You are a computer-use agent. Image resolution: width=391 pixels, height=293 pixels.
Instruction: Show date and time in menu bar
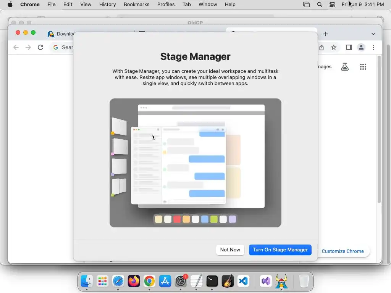(363, 5)
